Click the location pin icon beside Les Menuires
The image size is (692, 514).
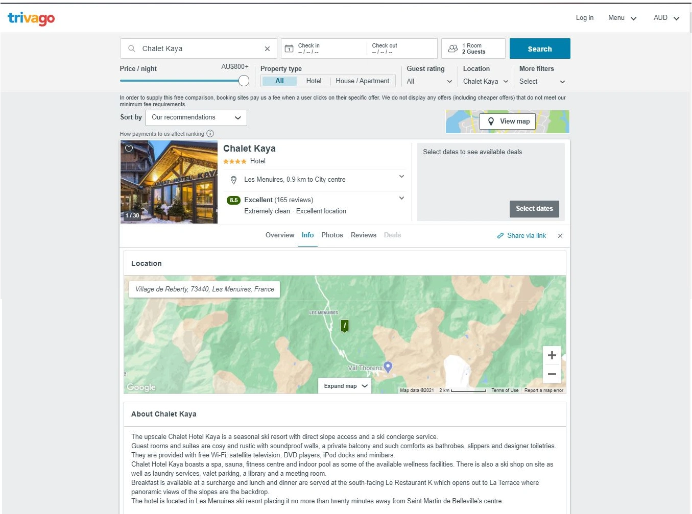pyautogui.click(x=233, y=180)
